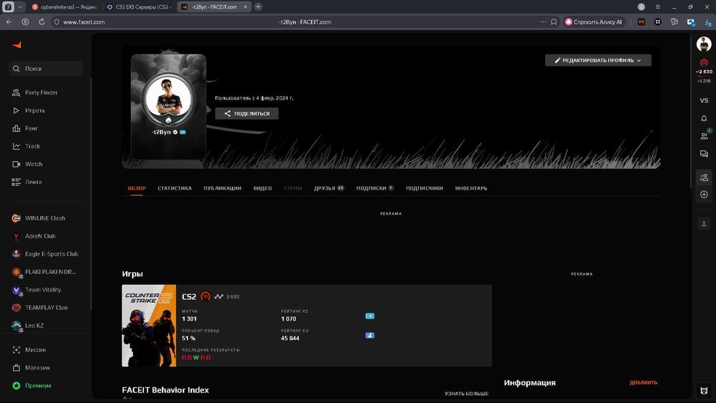This screenshot has width=716, height=403.
Task: Click the Добавить link in Информация
Action: (x=644, y=382)
